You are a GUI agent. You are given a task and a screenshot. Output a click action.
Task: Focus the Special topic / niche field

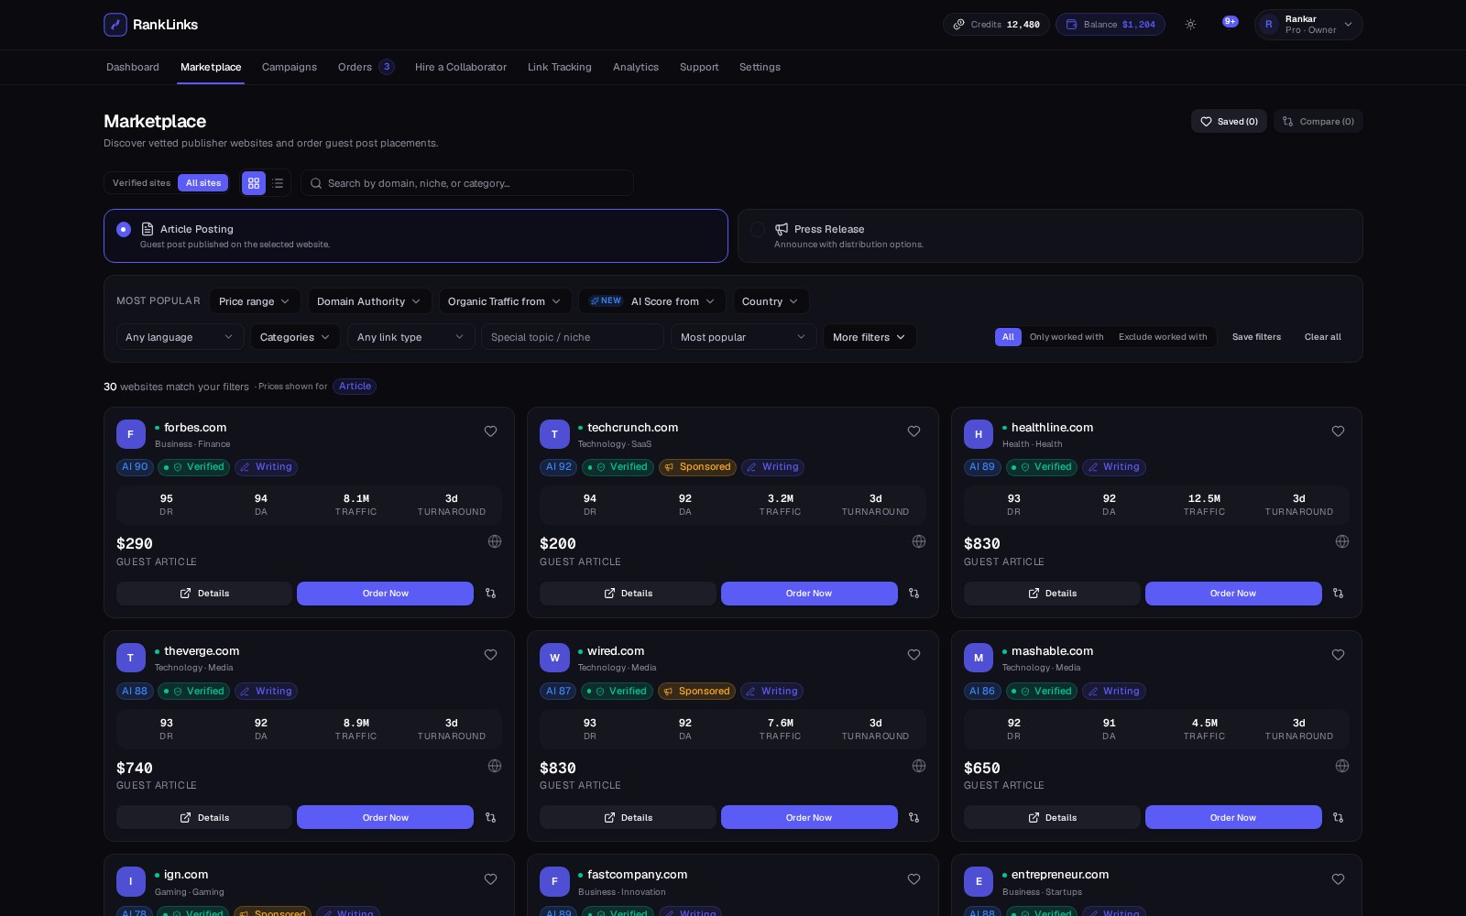[x=573, y=337]
